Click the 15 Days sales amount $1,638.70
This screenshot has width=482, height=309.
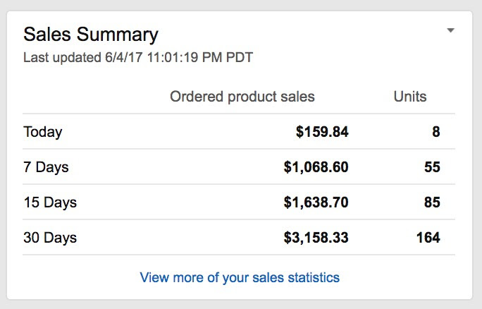[316, 202]
